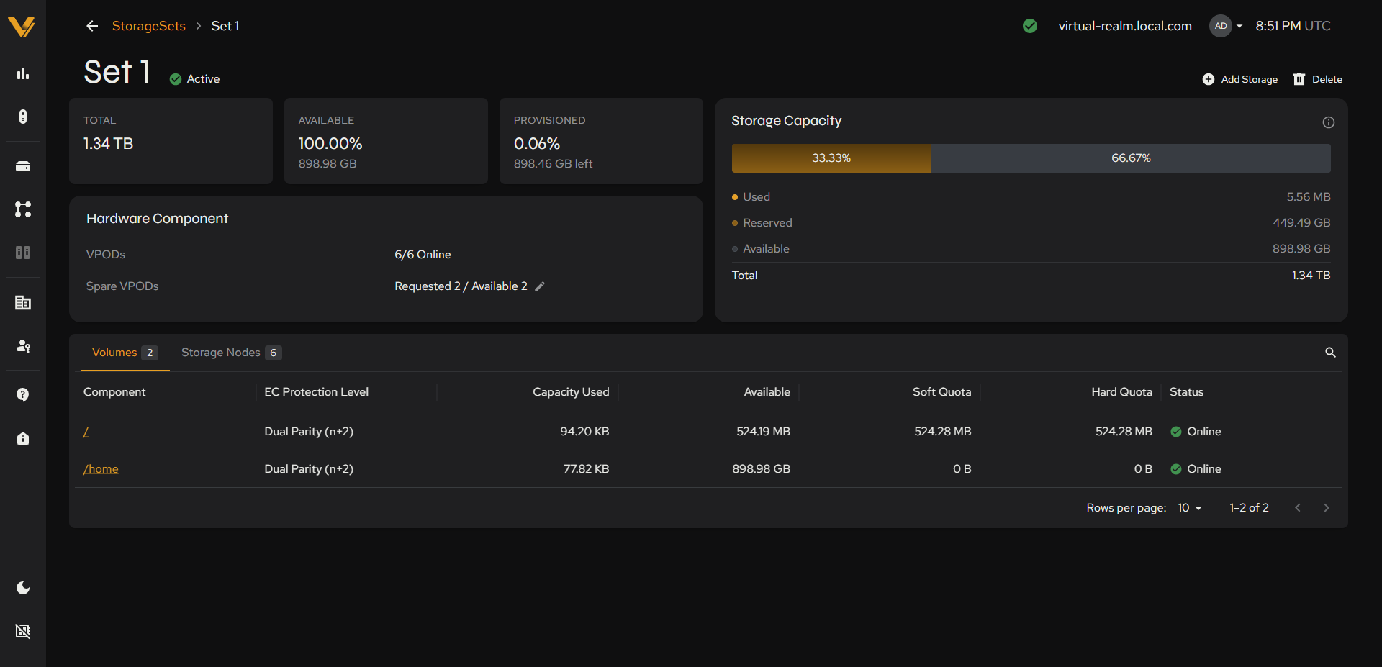Image resolution: width=1382 pixels, height=667 pixels.
Task: Switch to the Volumes tab
Action: point(125,353)
